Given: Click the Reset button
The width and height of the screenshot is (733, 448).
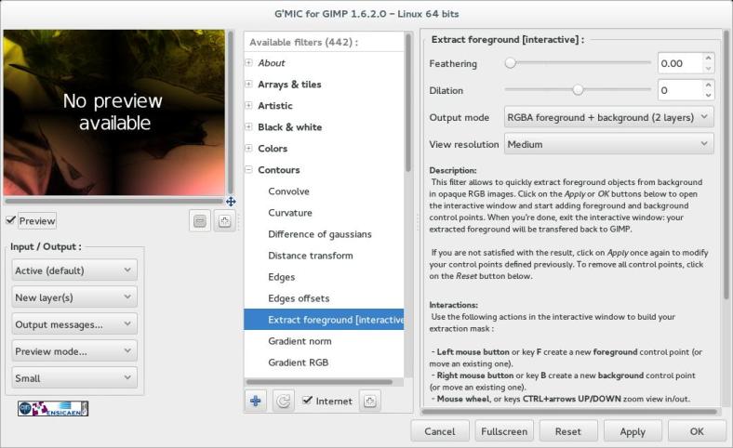Looking at the screenshot, I should (x=568, y=431).
